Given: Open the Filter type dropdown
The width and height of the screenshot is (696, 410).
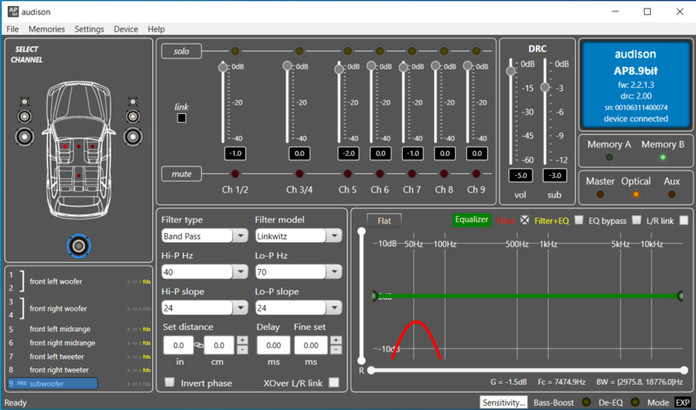Looking at the screenshot, I should pyautogui.click(x=241, y=236).
